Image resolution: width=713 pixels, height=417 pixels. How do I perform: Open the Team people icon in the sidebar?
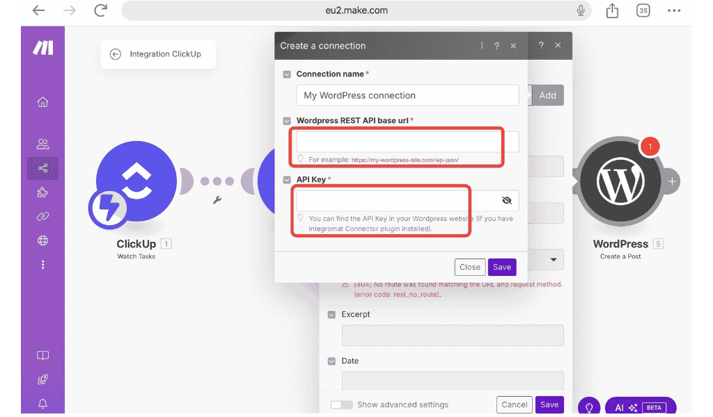(42, 145)
